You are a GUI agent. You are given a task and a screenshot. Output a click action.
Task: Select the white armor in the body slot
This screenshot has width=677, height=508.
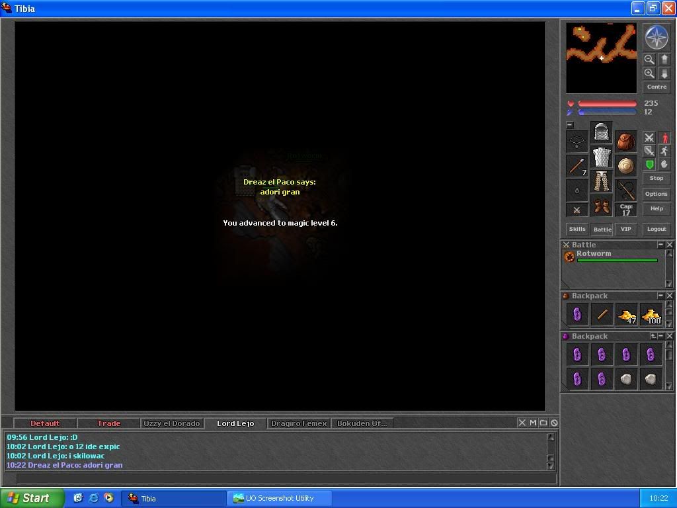click(602, 157)
